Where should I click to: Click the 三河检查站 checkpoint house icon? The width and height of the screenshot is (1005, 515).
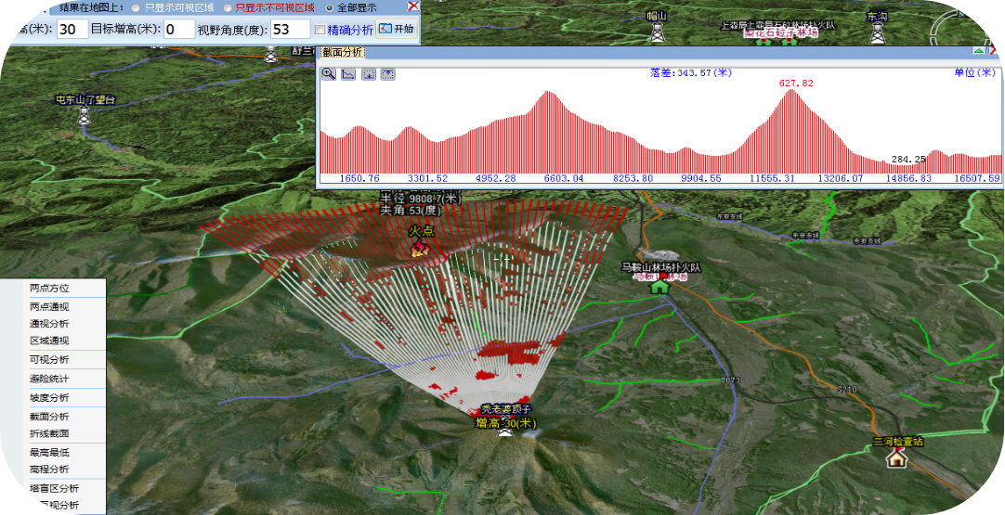point(896,457)
